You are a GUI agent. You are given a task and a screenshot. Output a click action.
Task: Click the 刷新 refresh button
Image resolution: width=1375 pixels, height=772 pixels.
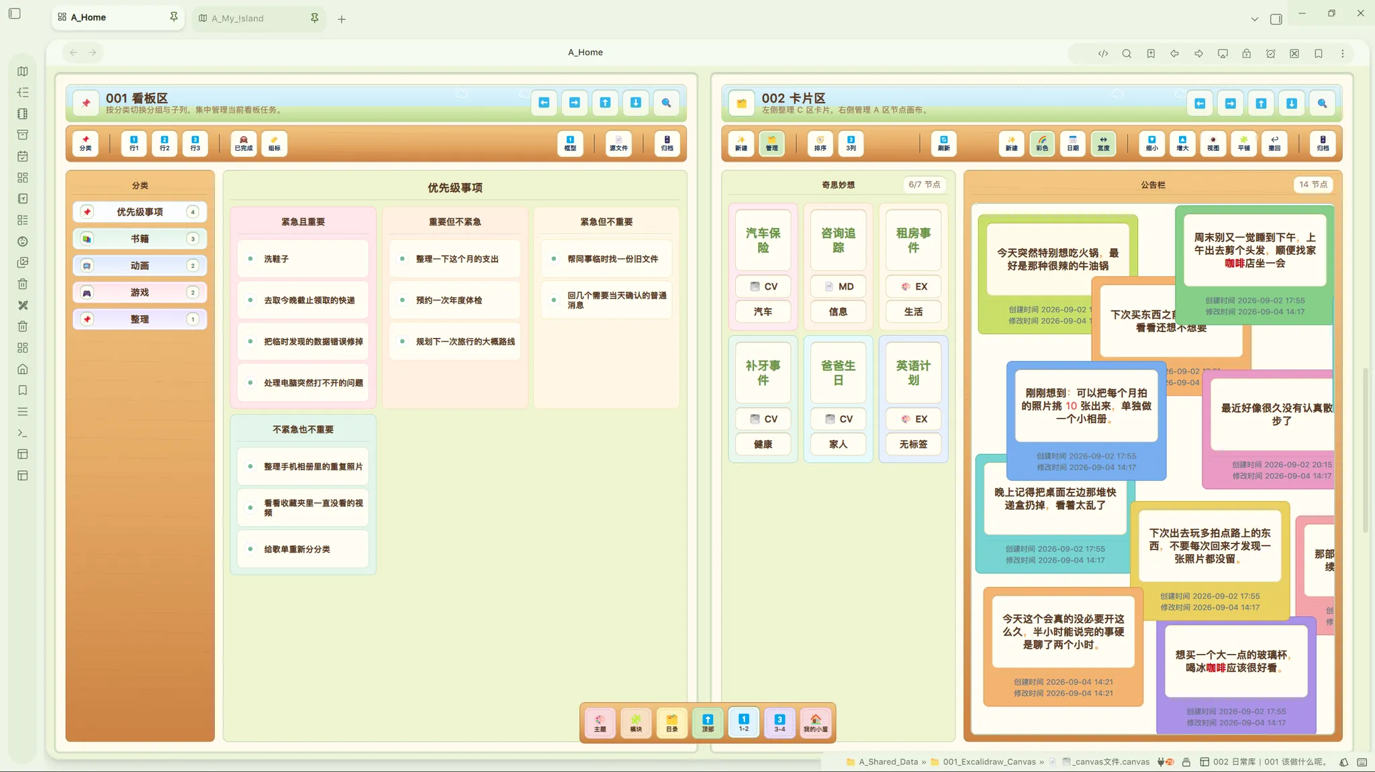pos(944,144)
